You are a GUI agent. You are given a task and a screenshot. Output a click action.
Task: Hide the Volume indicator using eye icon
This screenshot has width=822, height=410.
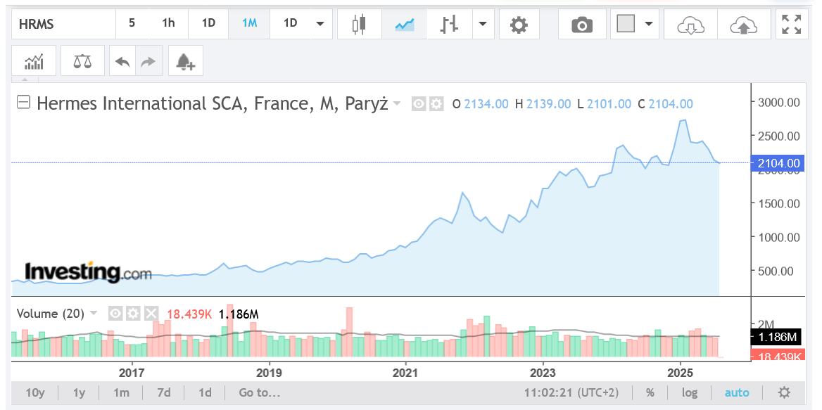coord(116,314)
